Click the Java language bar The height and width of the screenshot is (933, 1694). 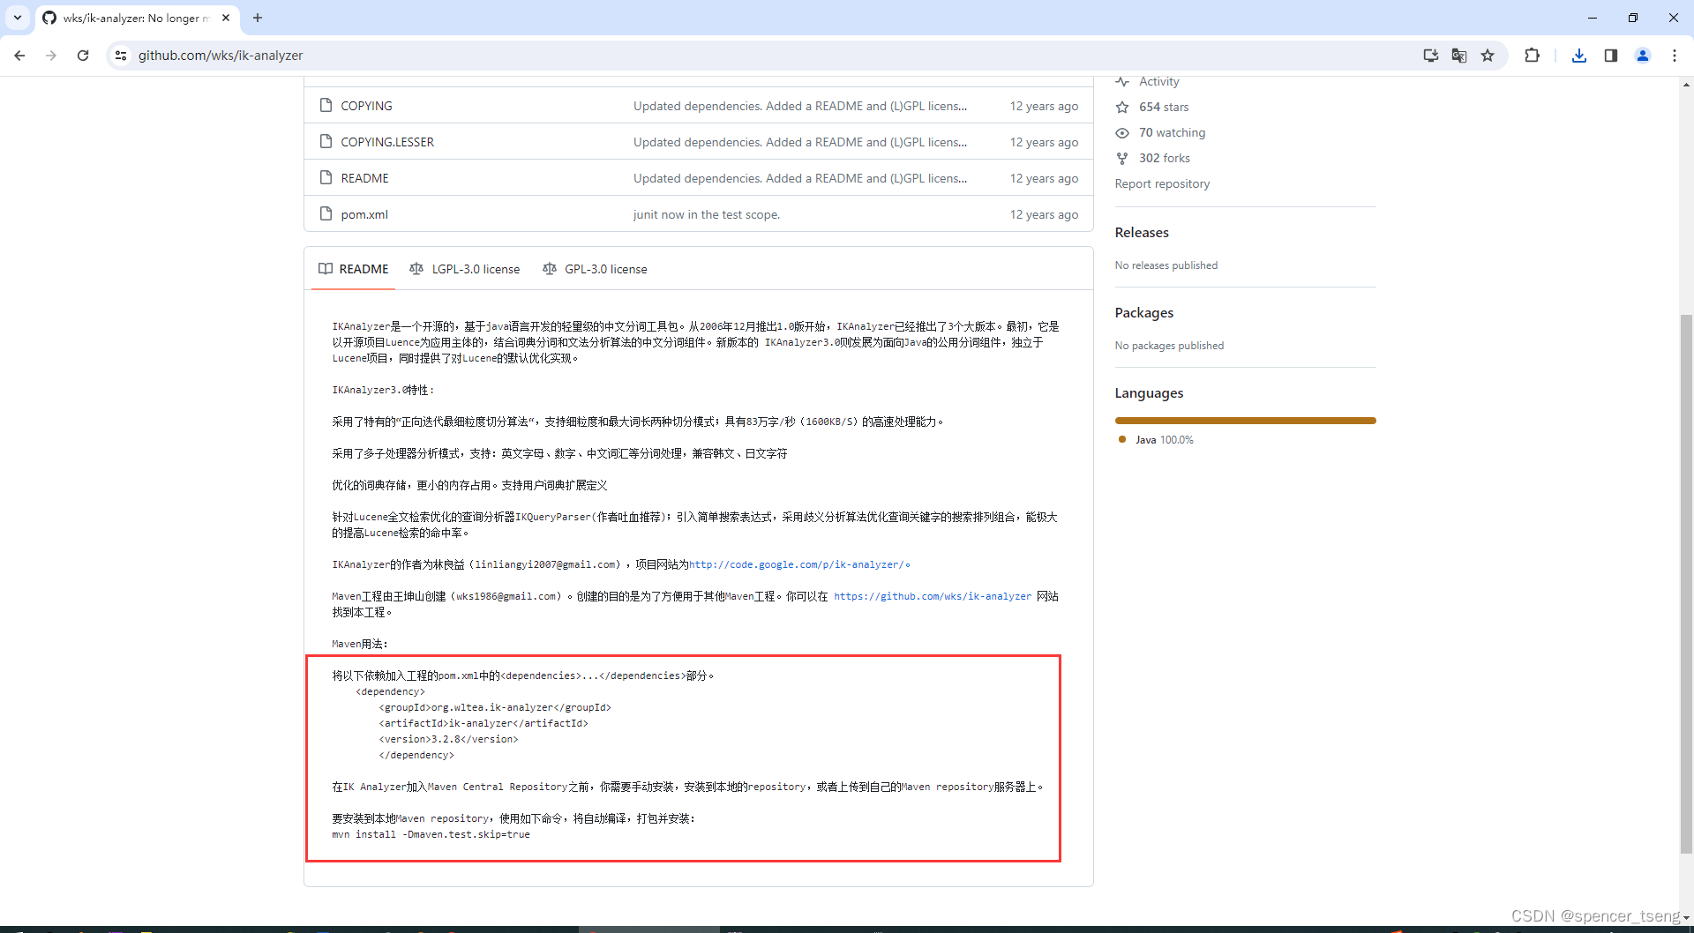point(1245,421)
